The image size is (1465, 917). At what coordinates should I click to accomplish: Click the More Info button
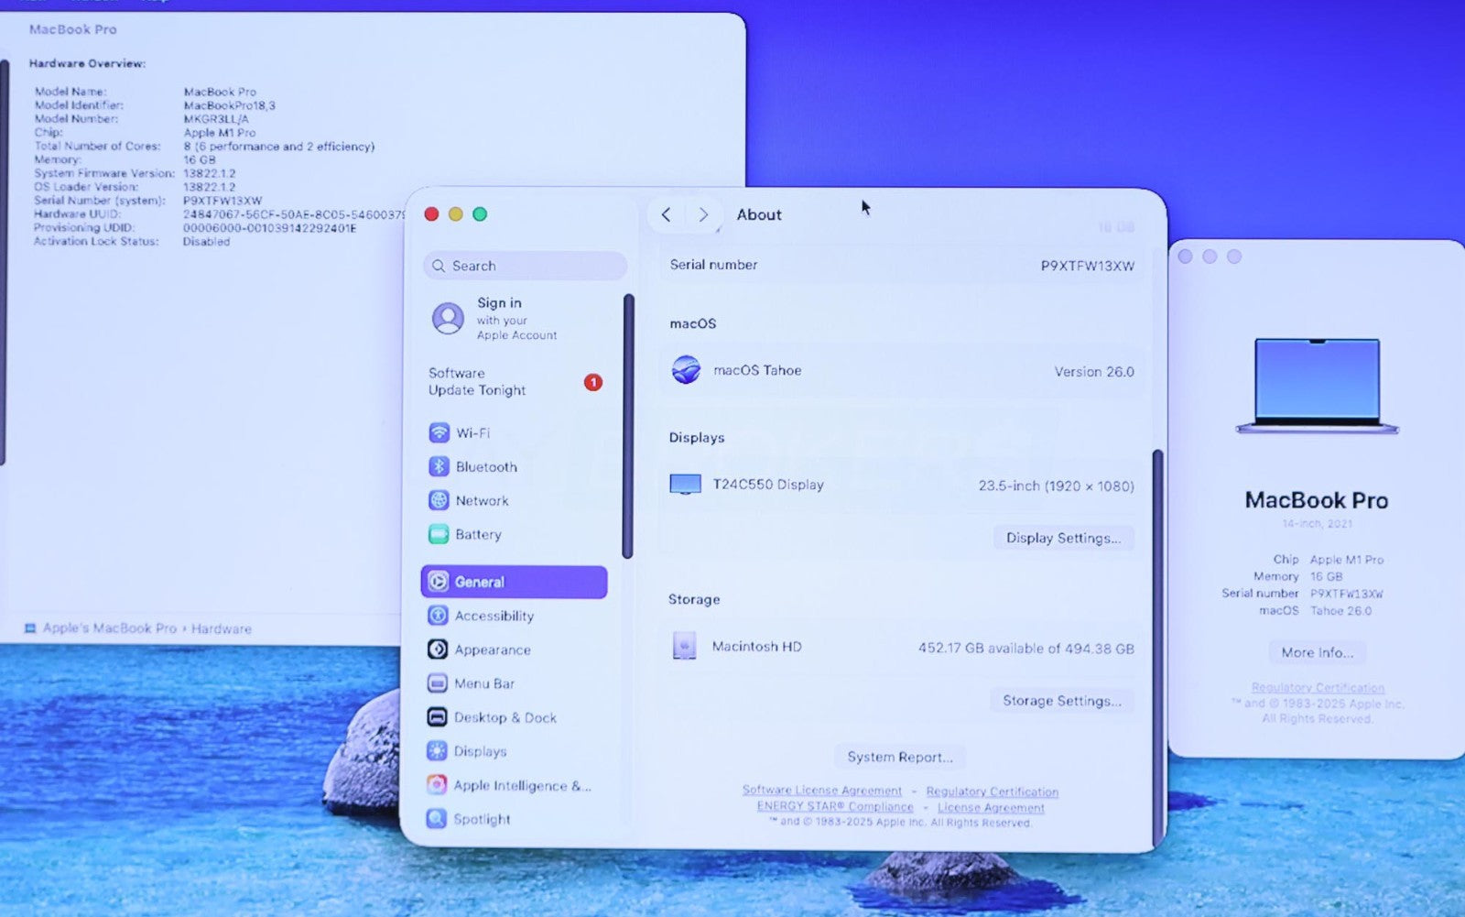point(1317,652)
